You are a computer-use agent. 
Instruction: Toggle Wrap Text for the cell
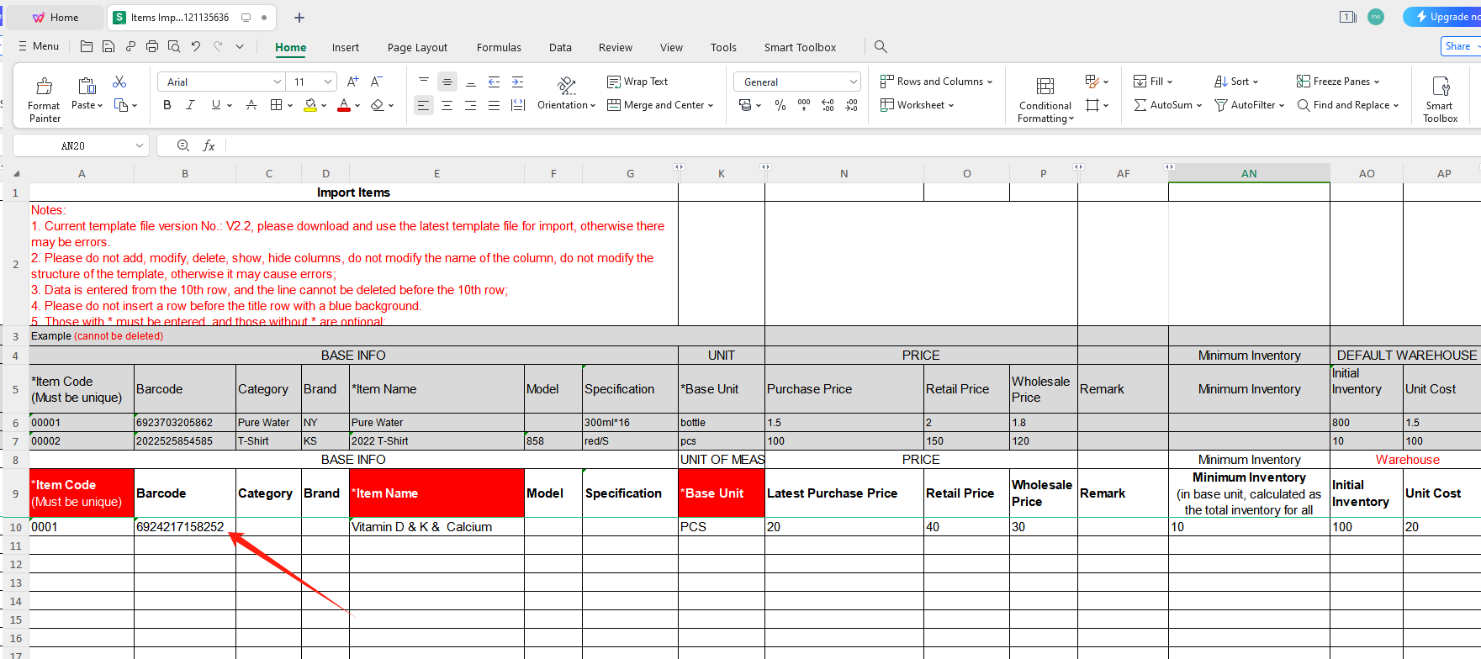pos(637,82)
